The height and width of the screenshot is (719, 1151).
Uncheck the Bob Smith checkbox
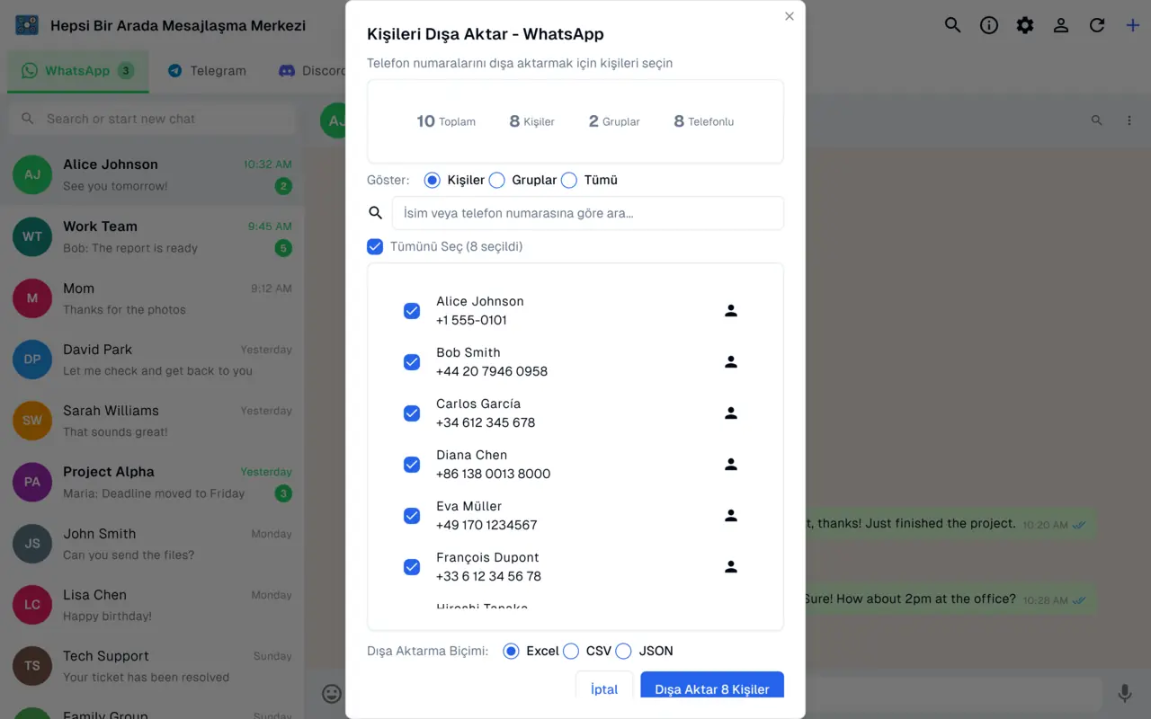click(x=412, y=362)
